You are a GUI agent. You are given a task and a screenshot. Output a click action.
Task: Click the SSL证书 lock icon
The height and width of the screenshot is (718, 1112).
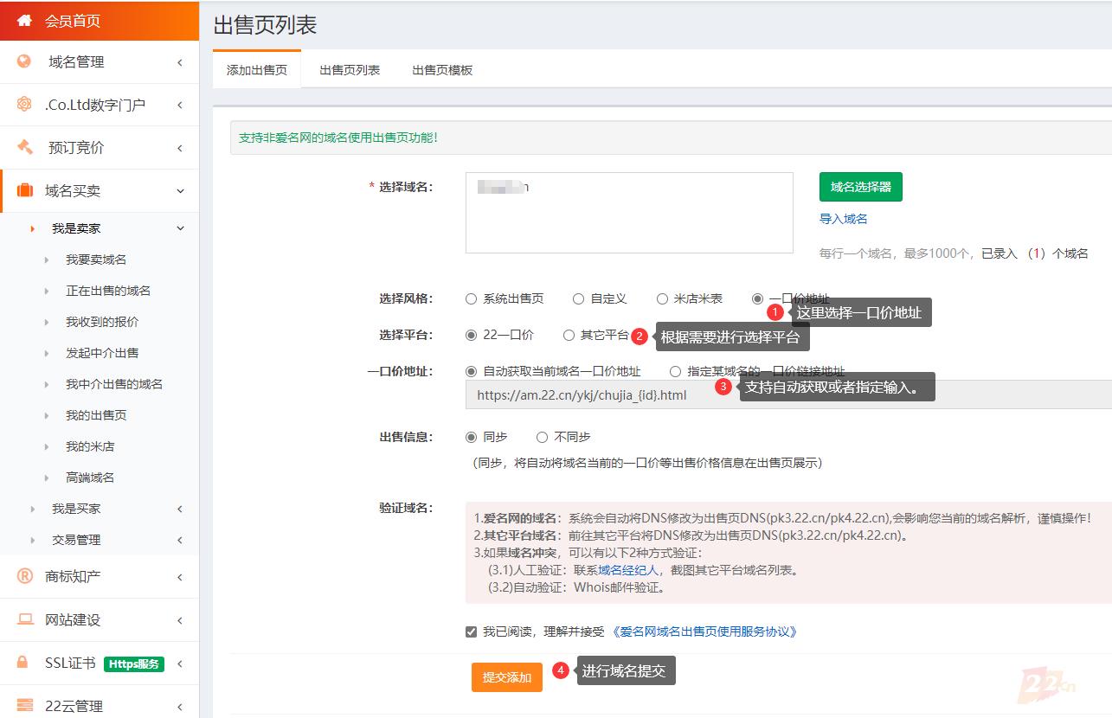(x=24, y=663)
